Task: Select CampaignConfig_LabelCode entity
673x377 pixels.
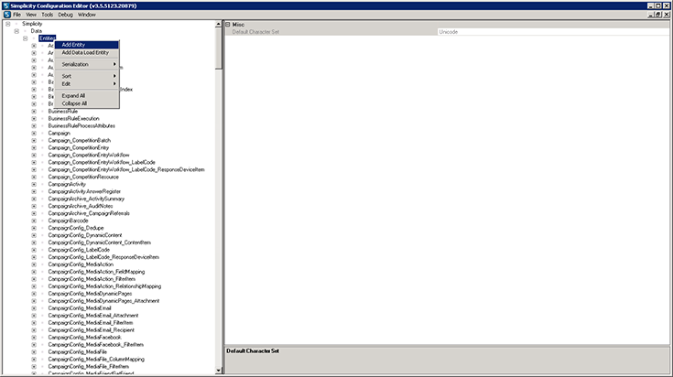Action: click(x=79, y=250)
